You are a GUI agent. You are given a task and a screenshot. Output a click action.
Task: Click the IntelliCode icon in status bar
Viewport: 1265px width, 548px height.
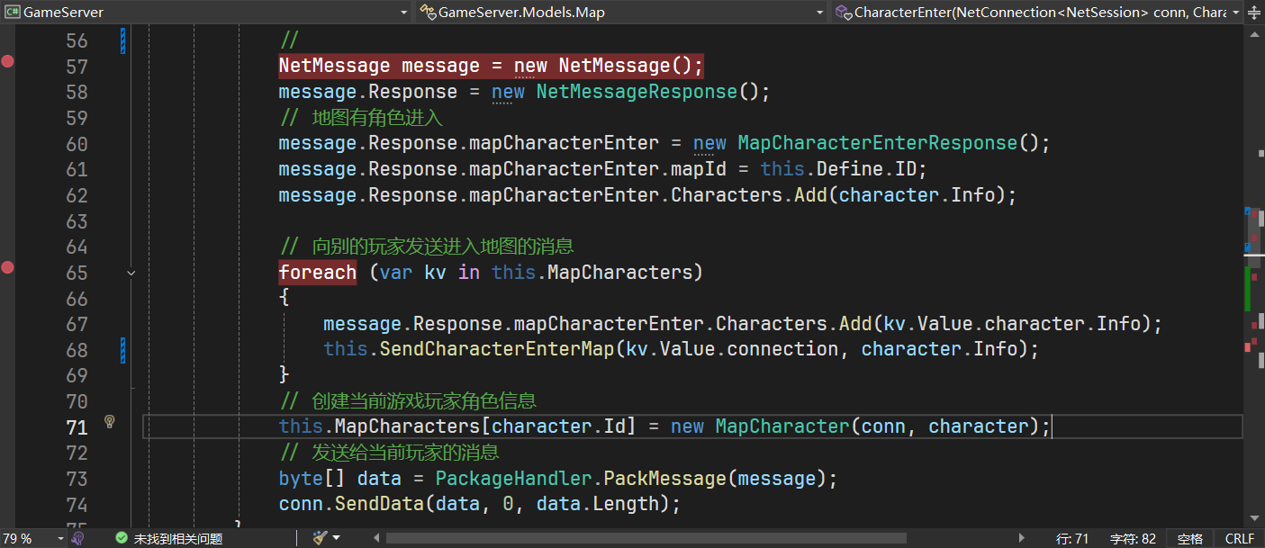pyautogui.click(x=79, y=538)
